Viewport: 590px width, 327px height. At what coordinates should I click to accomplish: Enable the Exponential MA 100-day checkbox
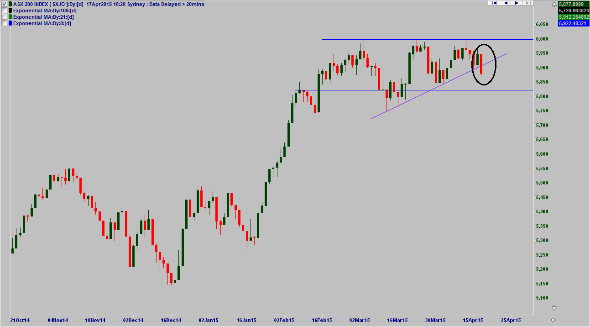[4, 11]
